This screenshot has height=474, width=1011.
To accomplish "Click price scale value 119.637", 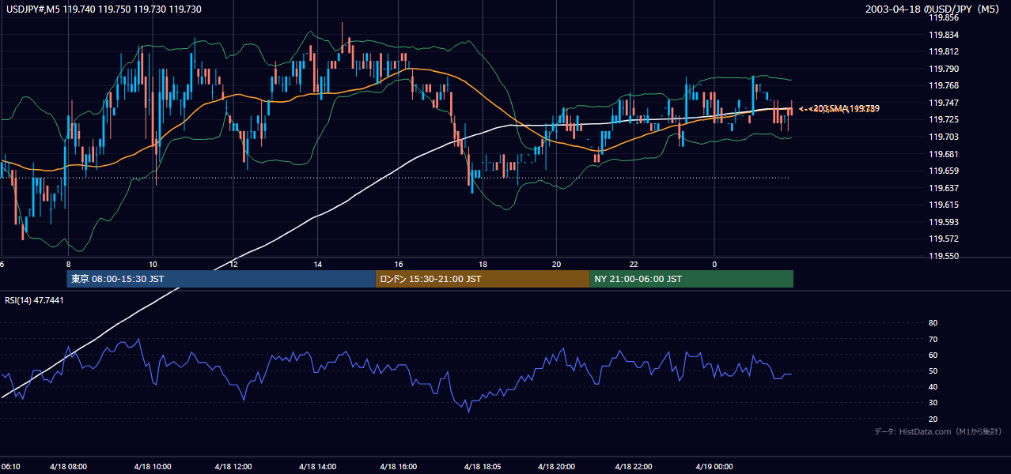I will point(944,188).
